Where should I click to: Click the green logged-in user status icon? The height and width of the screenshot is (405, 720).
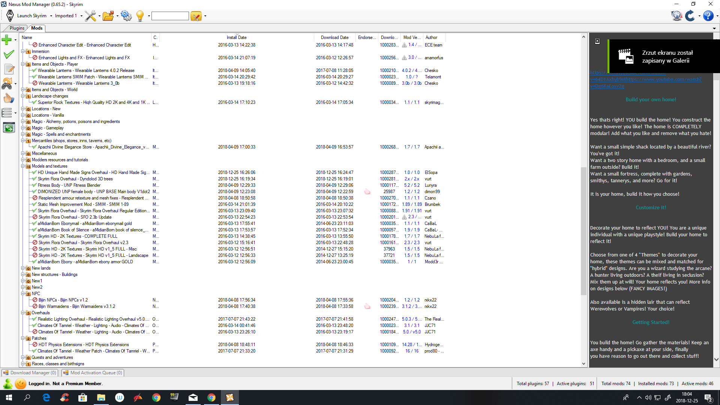7,384
